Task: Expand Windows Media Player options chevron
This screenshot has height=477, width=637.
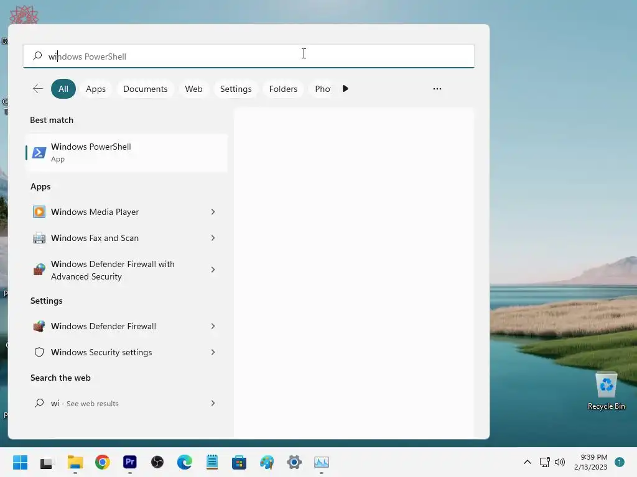Action: (x=213, y=212)
